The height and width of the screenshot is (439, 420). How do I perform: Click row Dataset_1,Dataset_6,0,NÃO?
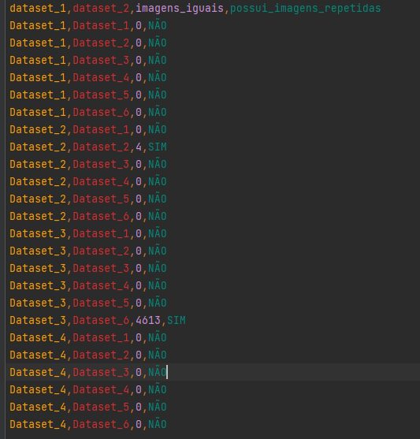88,112
